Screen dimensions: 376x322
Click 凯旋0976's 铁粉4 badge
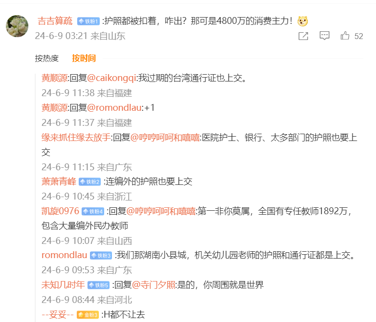(x=93, y=211)
